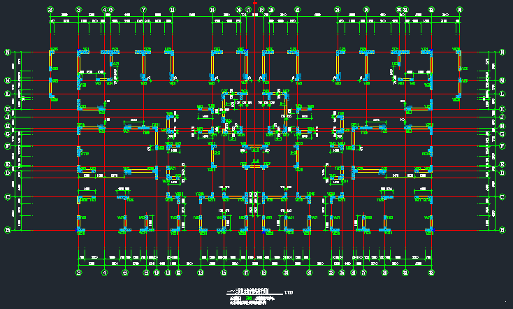
Task: Select the left-side axis bubble F
Action: tap(8, 146)
